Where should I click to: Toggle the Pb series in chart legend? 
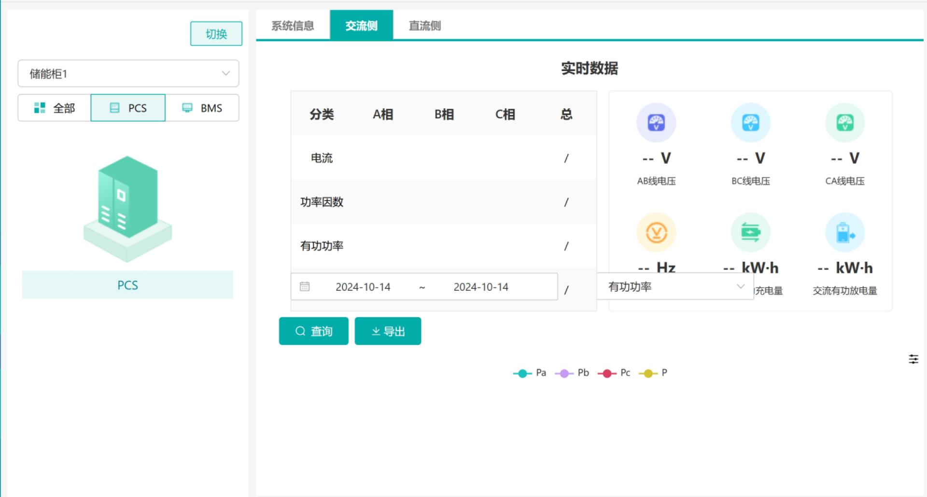pyautogui.click(x=572, y=373)
